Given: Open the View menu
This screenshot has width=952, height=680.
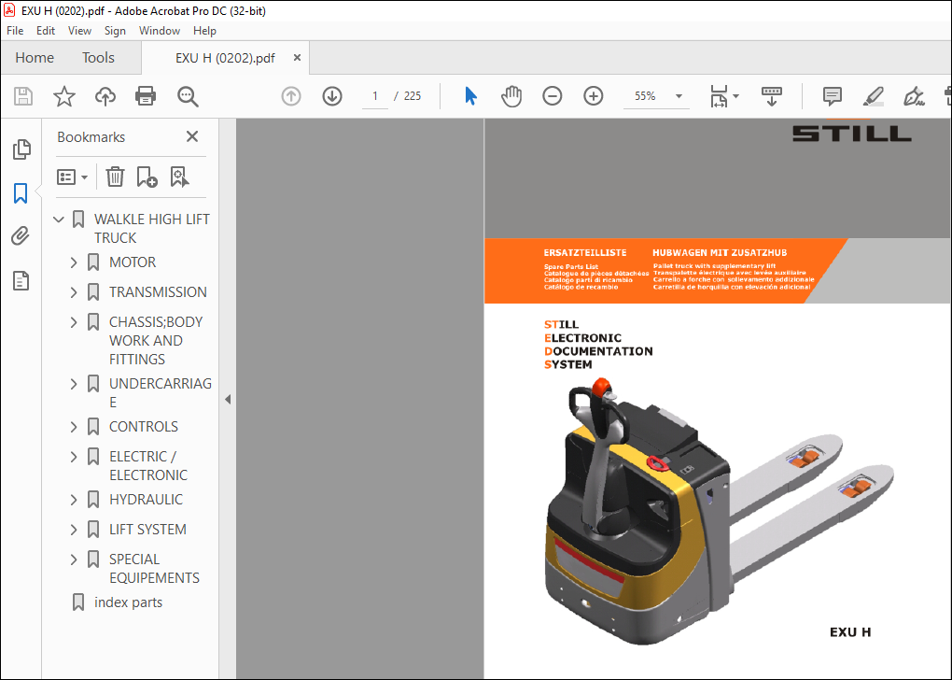Looking at the screenshot, I should tap(79, 31).
